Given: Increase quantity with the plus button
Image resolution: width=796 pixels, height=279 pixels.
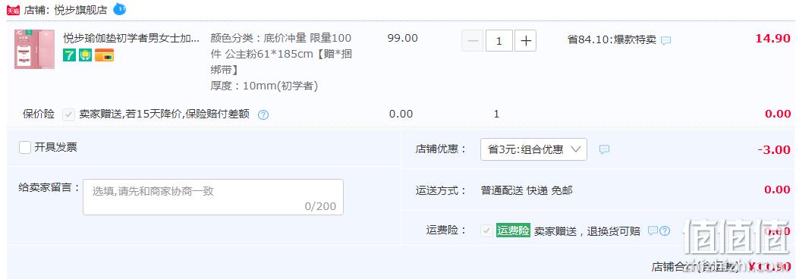Looking at the screenshot, I should pyautogui.click(x=525, y=41).
